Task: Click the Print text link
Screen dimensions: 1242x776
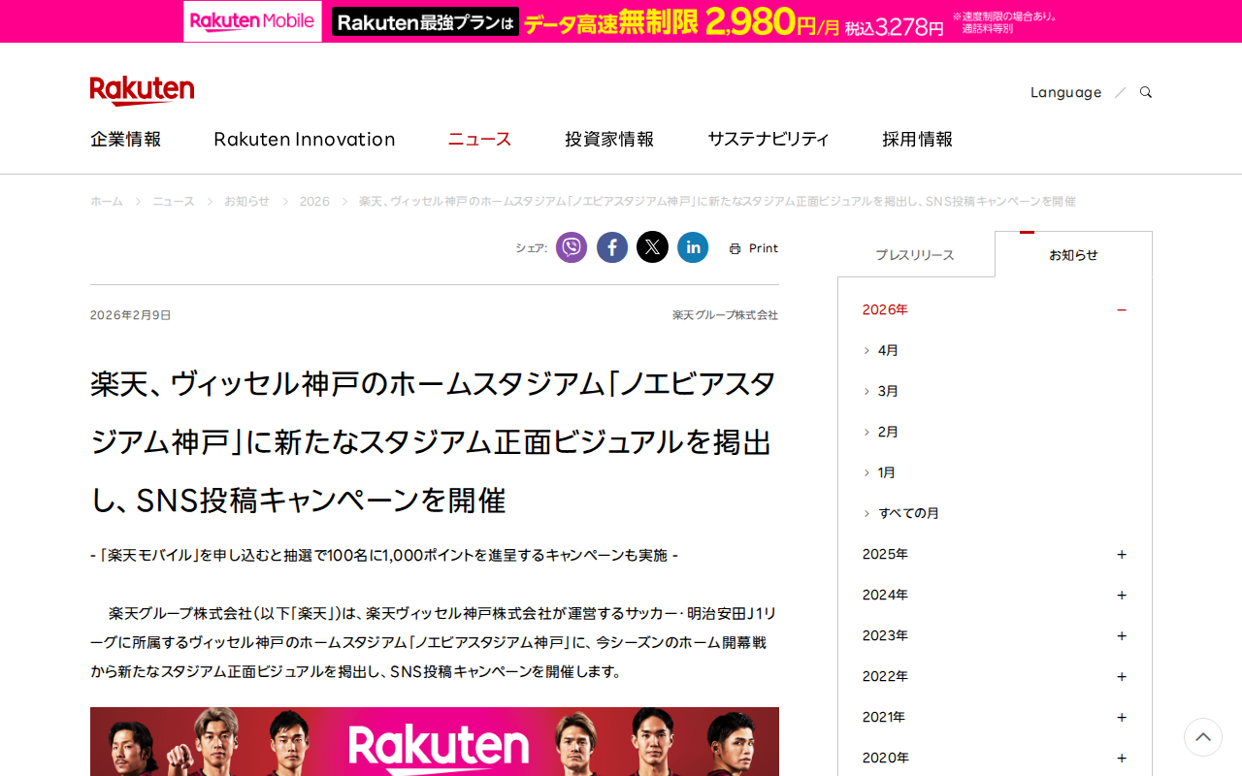Action: coord(764,248)
